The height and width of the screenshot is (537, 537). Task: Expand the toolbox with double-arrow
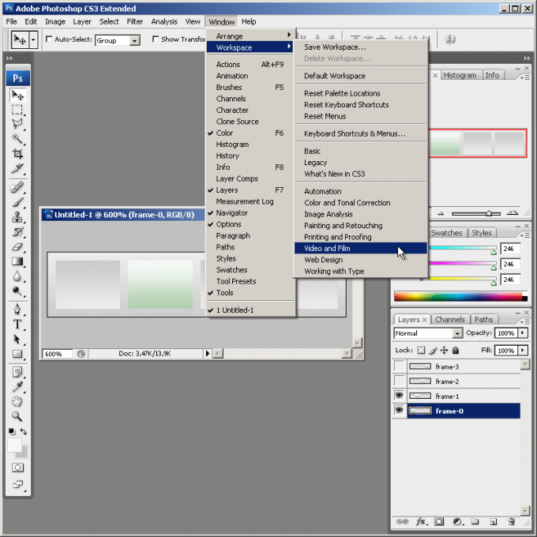click(9, 58)
